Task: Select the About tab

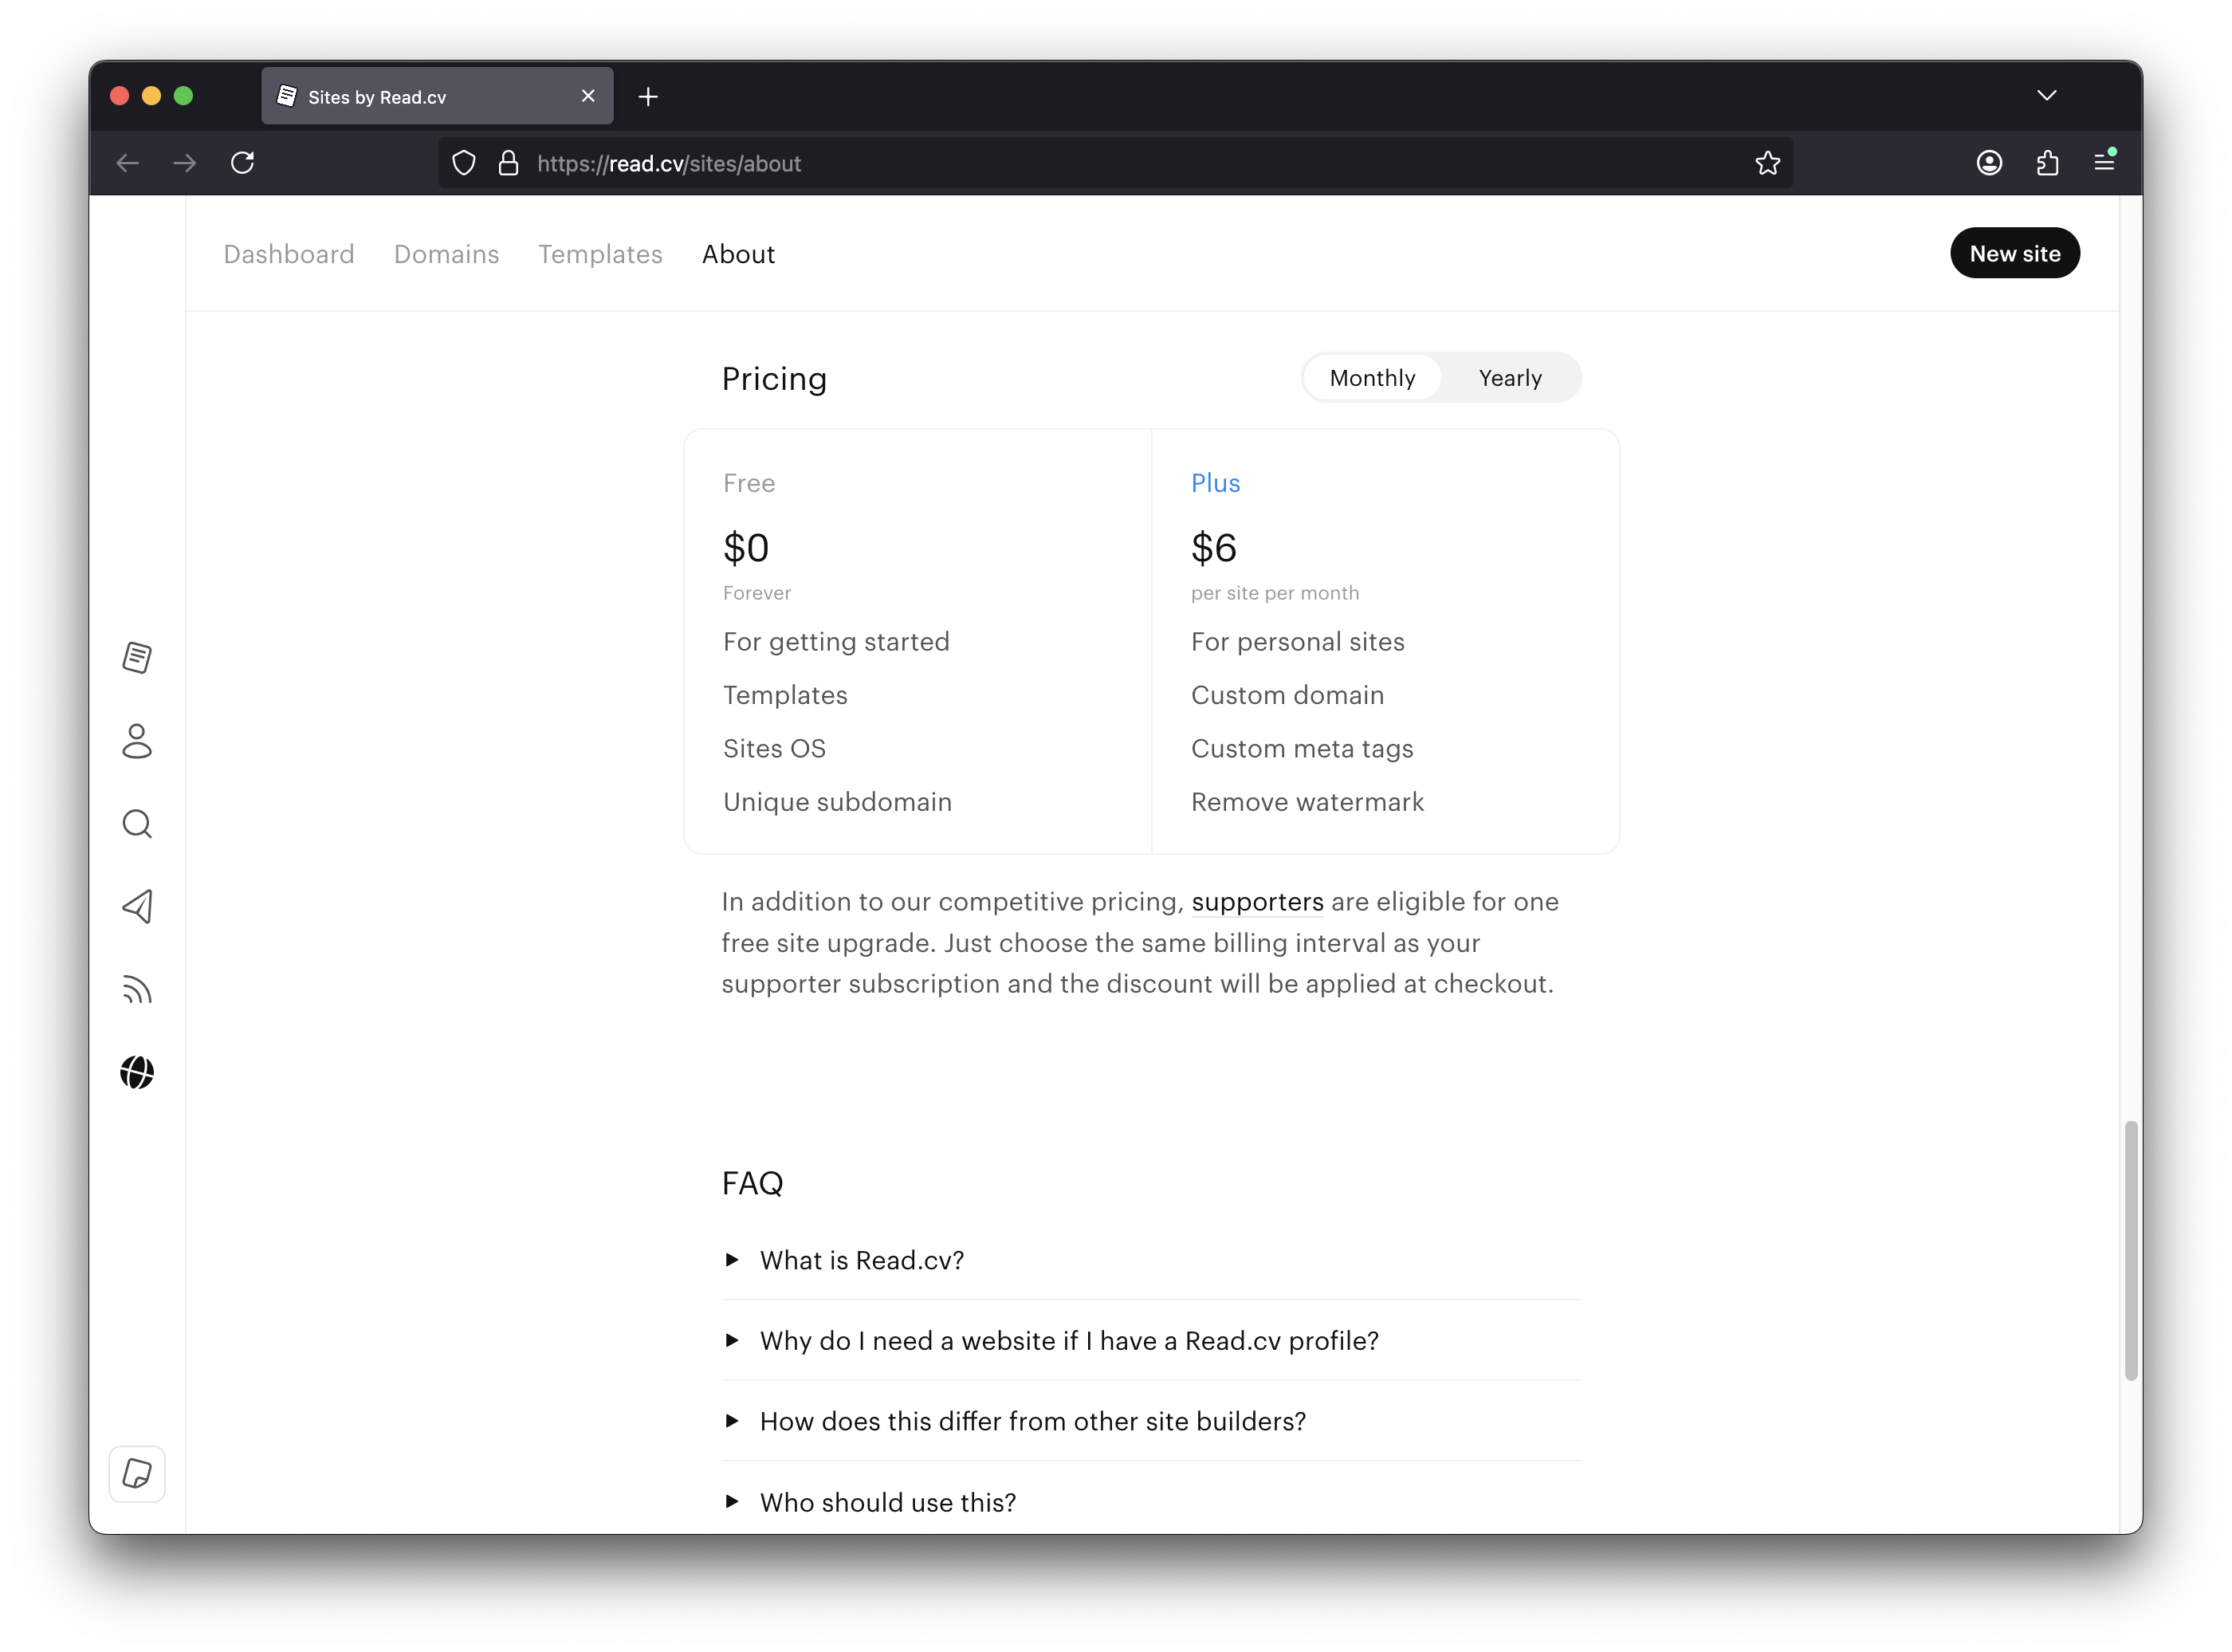Action: (737, 254)
